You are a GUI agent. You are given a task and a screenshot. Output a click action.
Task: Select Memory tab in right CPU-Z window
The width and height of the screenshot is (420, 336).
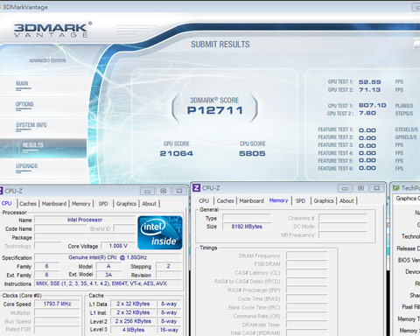[x=278, y=200]
